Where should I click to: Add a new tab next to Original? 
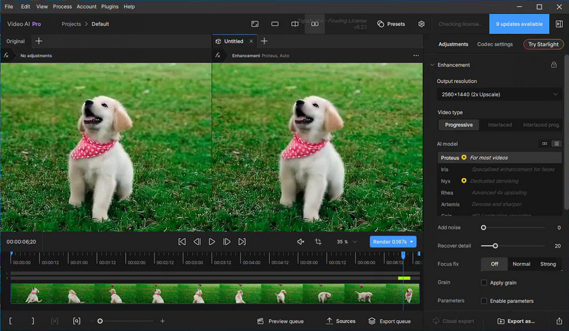coord(39,41)
